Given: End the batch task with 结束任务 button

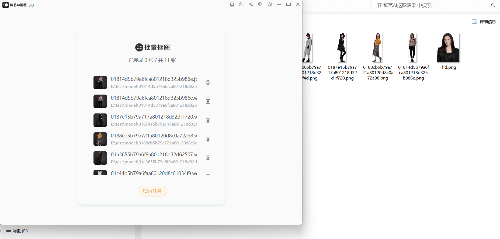Looking at the screenshot, I should [x=152, y=191].
